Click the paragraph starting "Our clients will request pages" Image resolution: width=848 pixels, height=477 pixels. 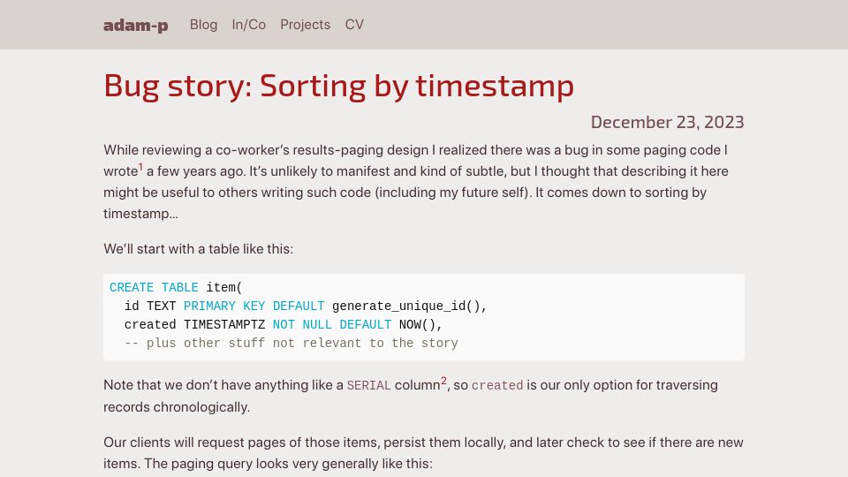[423, 452]
